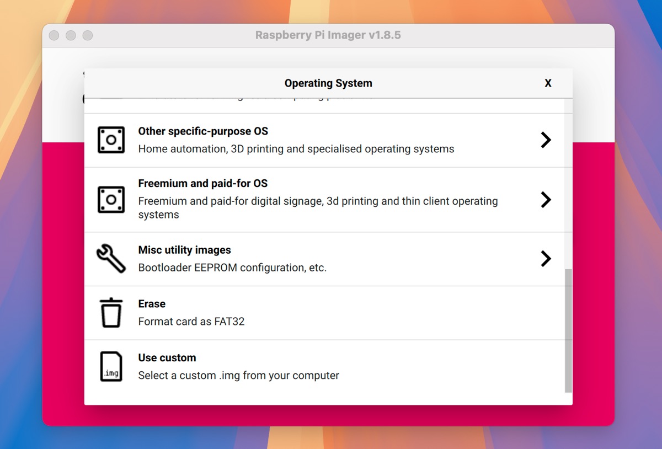This screenshot has width=662, height=449.
Task: Expand Misc utility images chevron arrow
Action: point(546,259)
